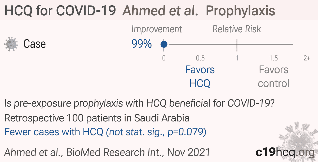Click the axis label 0

[164, 58]
